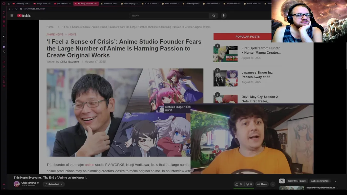Start voice search with the microphone icon
This screenshot has height=195, width=347.
224,15
